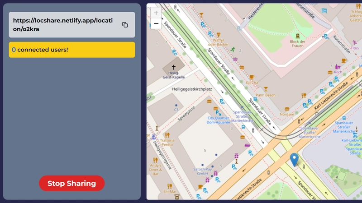The height and width of the screenshot is (203, 362).
Task: Click the SatoshiPay GmbH label
Action: (x=202, y=171)
